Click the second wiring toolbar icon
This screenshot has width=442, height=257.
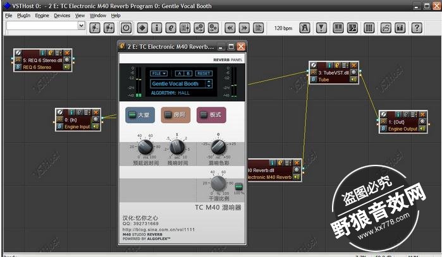[x=109, y=28]
